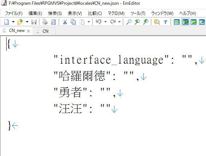Toggle the Wrap by Window icon
The image size is (206, 156).
coord(194,22)
